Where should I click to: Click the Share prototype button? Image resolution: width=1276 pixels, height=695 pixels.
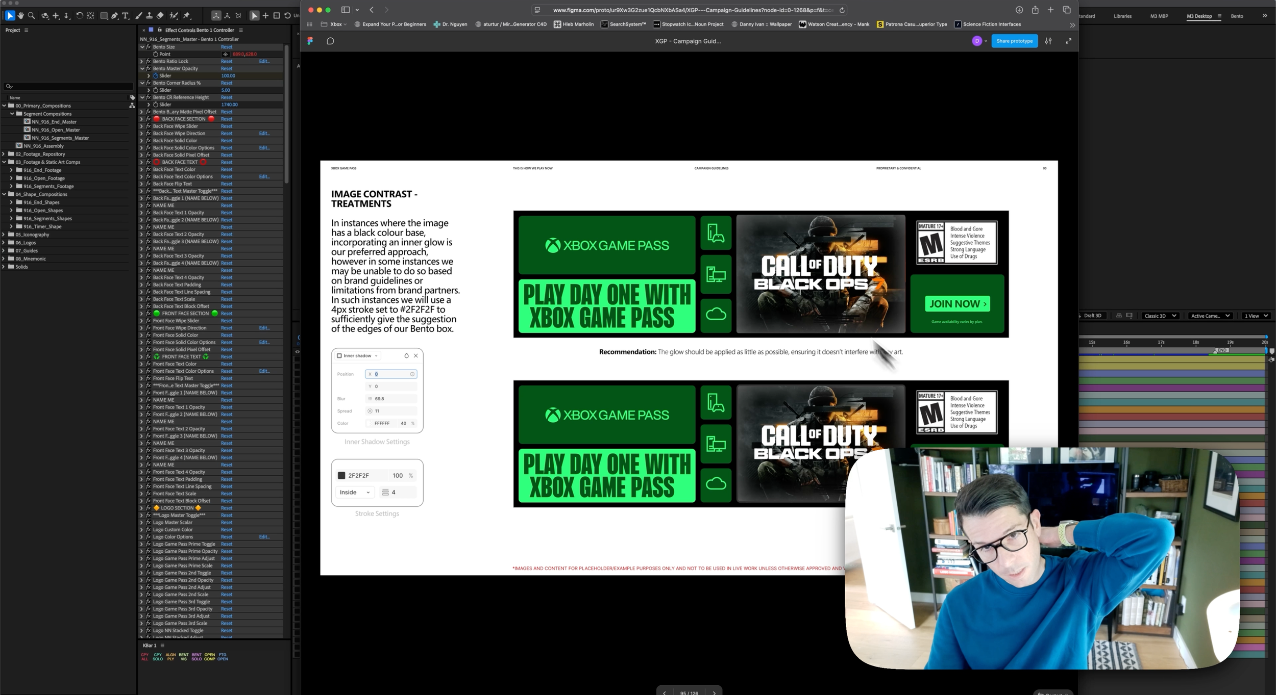[x=1014, y=41]
